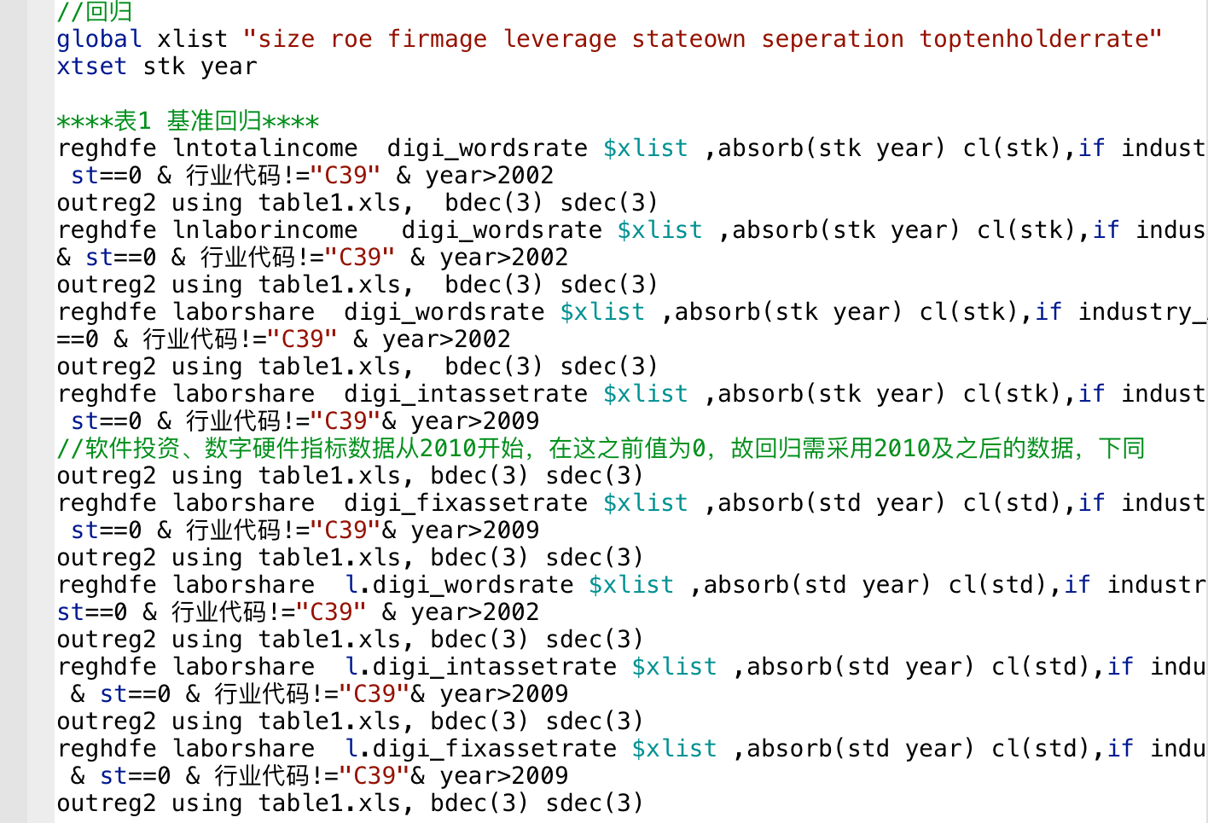
Task: Click 'l.digi_fixassetrate' lagged variable
Action: [x=480, y=749]
